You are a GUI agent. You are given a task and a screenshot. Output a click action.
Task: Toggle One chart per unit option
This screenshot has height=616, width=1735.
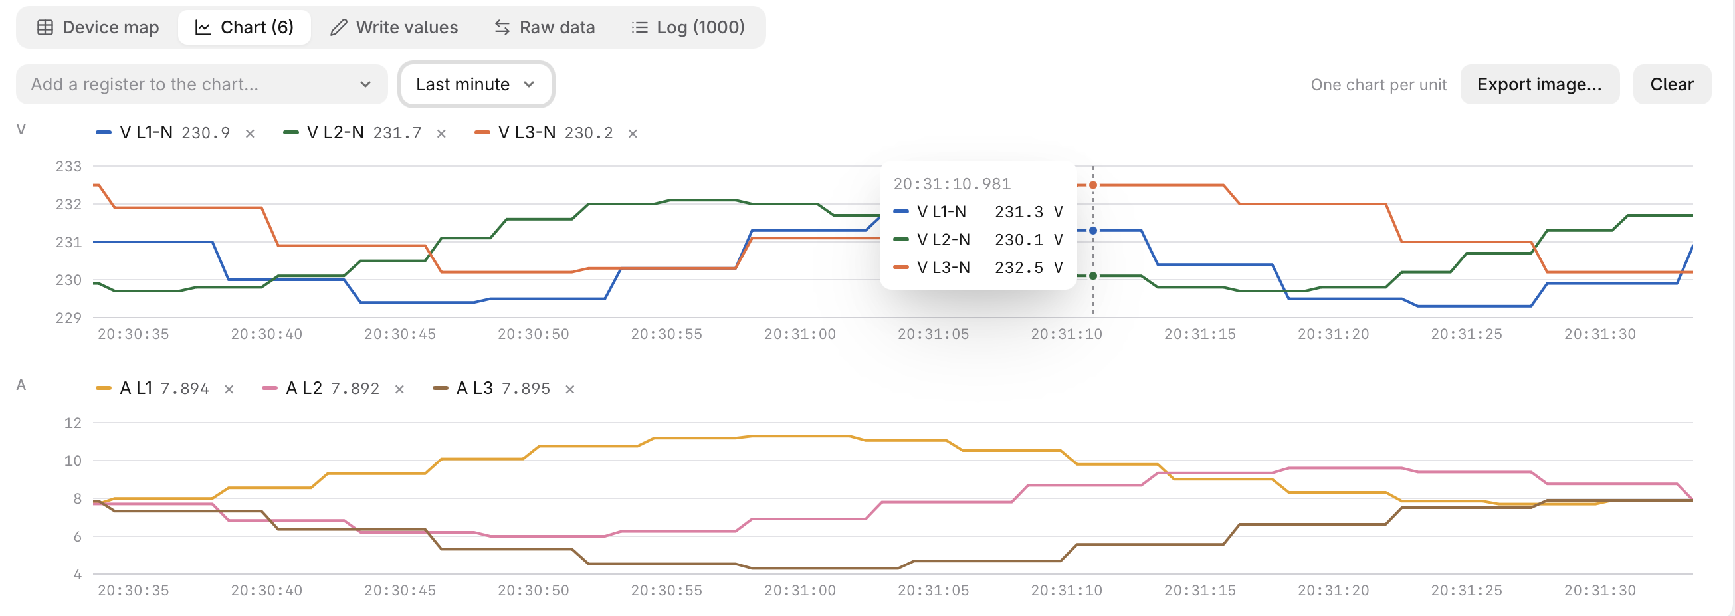pos(1378,85)
